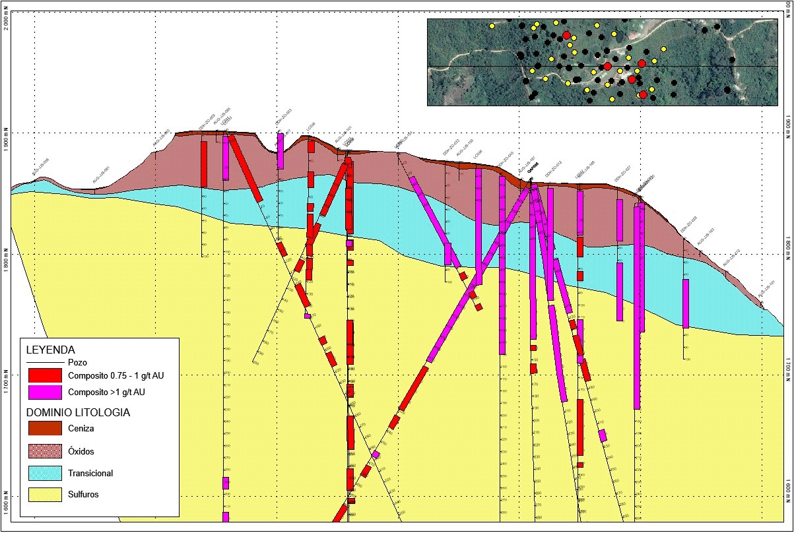Click drillhole label DDH-ZO-027
This screenshot has height=533, width=794.
[x=623, y=173]
